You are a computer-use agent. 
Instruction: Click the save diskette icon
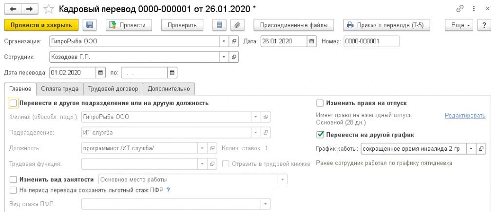pyautogui.click(x=89, y=25)
